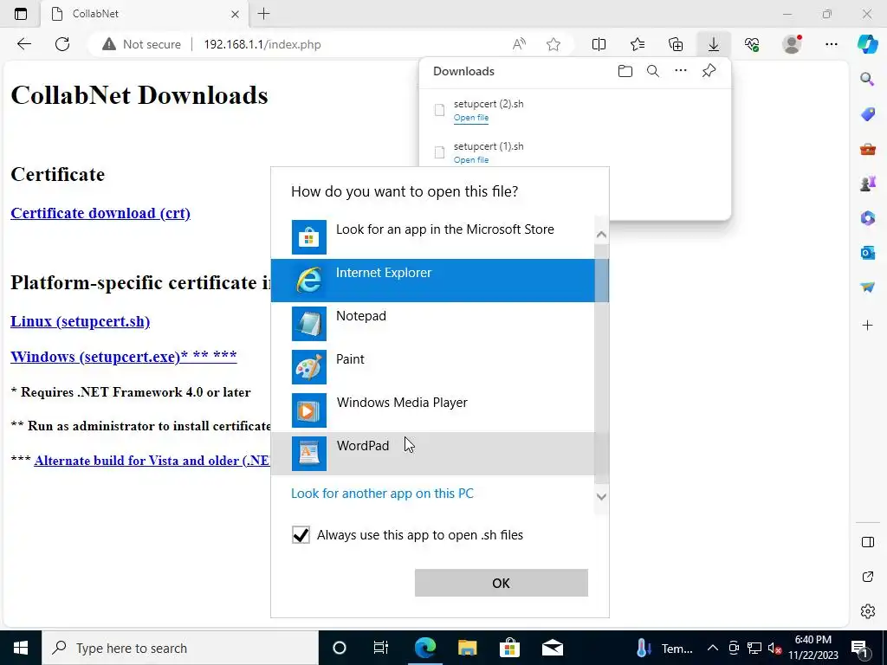This screenshot has width=887, height=665.
Task: Show hidden system tray icons
Action: pyautogui.click(x=713, y=648)
